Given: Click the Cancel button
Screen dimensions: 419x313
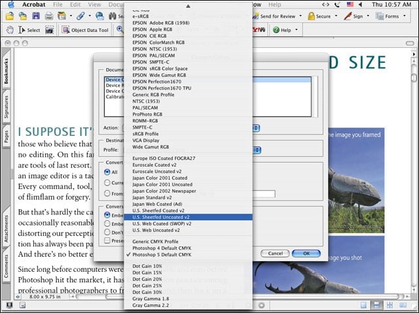Looking at the screenshot, I should (x=275, y=254).
